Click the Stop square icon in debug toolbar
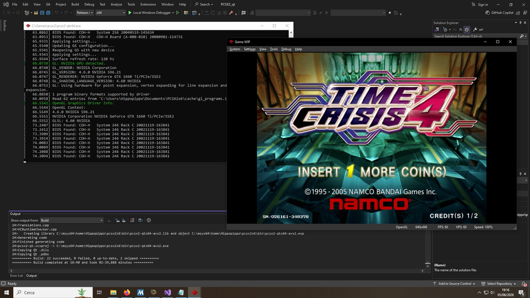 coord(390,13)
